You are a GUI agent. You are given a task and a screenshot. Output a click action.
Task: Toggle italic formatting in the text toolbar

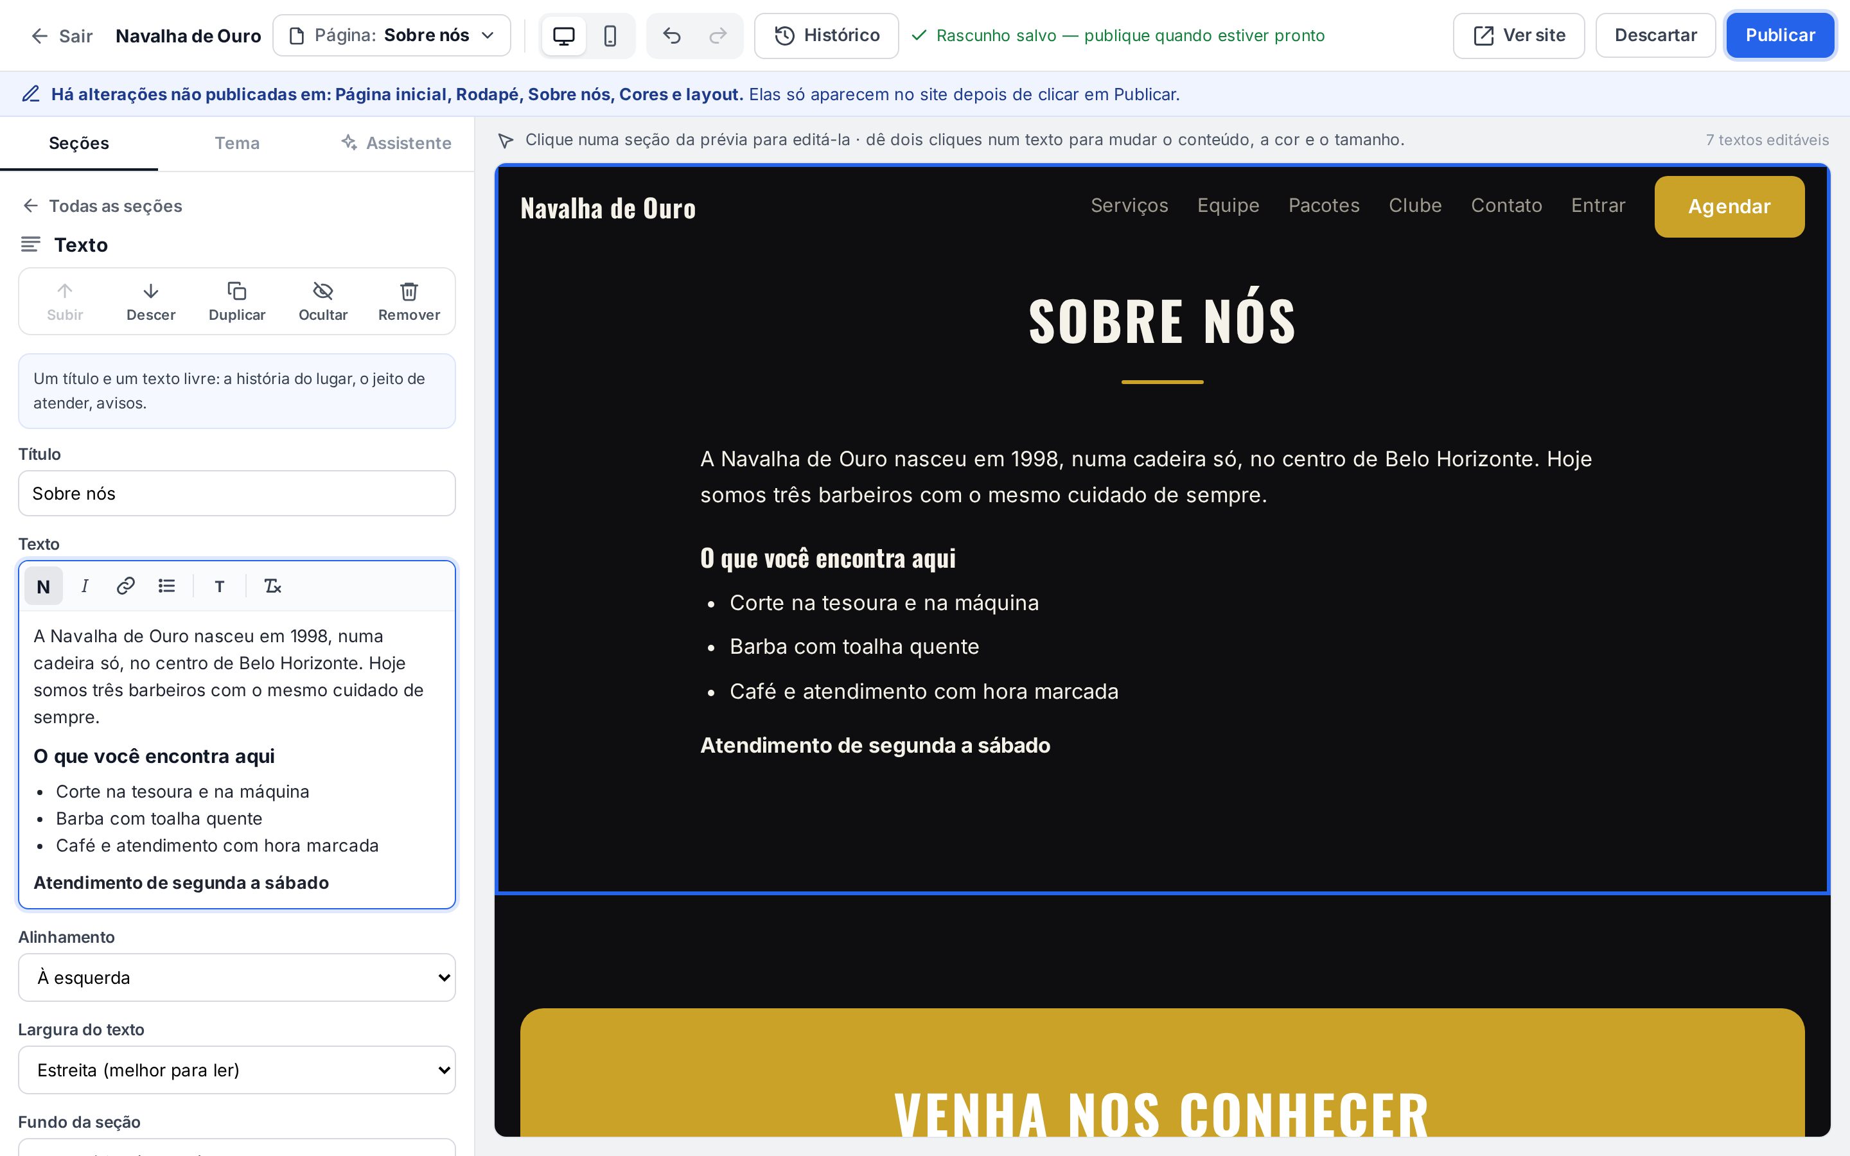point(85,586)
